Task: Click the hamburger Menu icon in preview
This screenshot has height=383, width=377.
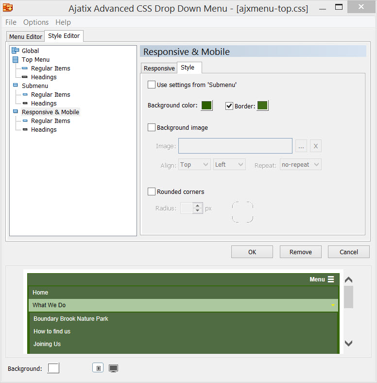Action: click(x=331, y=279)
